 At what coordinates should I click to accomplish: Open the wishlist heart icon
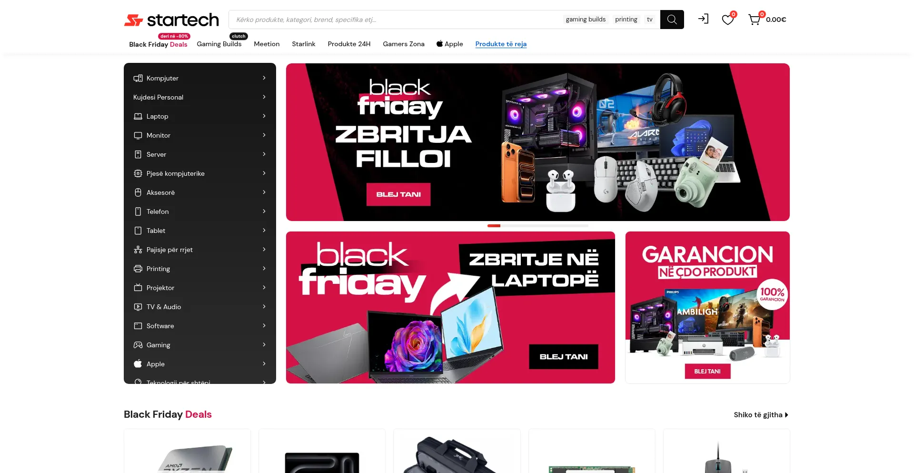[727, 20]
